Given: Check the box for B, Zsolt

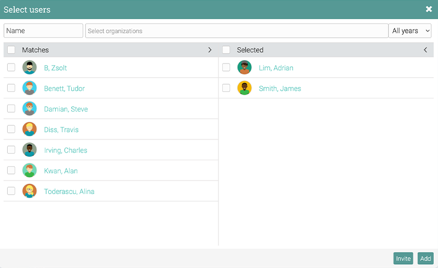Looking at the screenshot, I should pos(11,67).
